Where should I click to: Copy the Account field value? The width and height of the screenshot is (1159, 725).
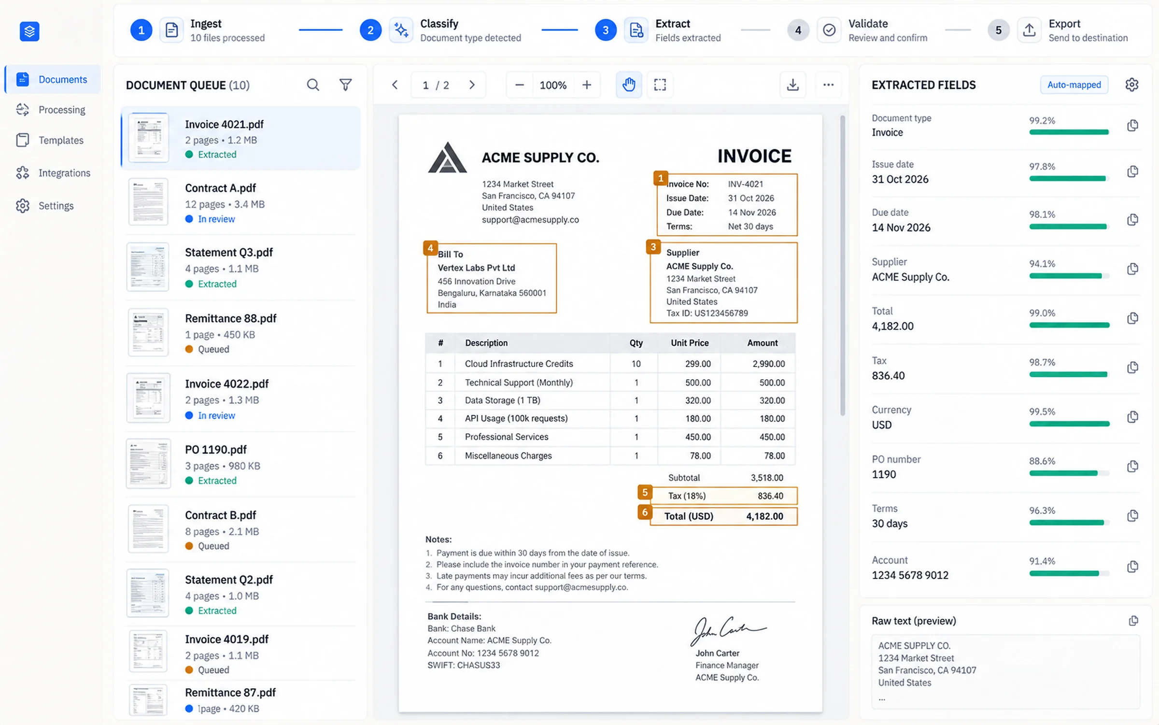(1132, 567)
